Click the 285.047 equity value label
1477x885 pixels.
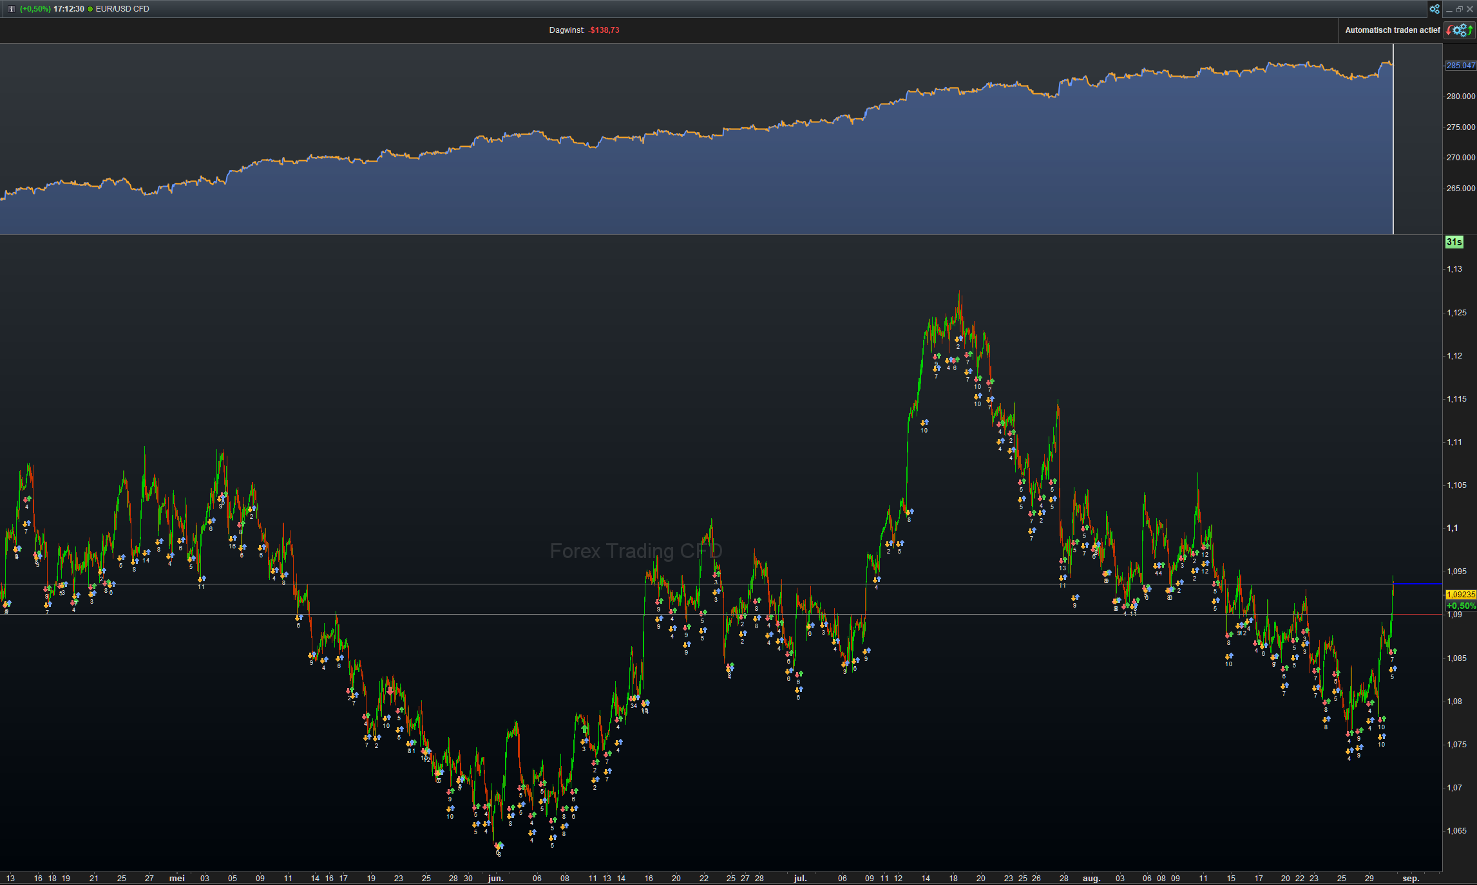(x=1460, y=66)
